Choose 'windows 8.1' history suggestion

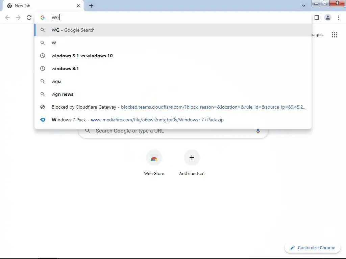pyautogui.click(x=173, y=68)
